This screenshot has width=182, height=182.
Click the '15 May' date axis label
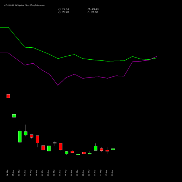[x=60, y=173]
